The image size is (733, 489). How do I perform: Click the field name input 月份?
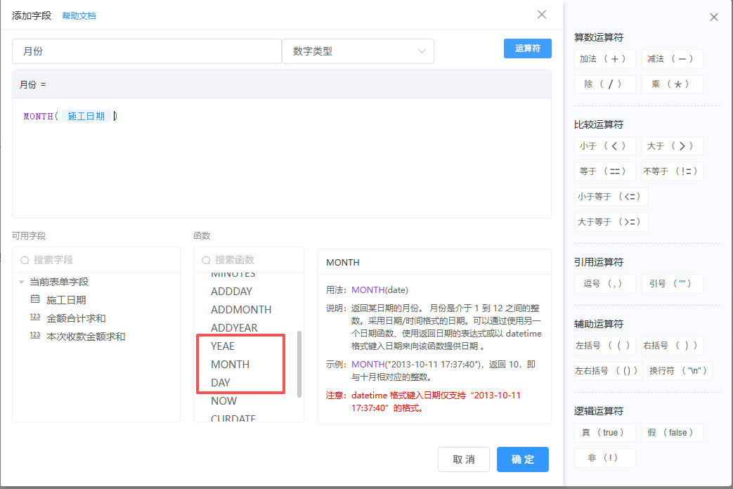click(x=146, y=51)
